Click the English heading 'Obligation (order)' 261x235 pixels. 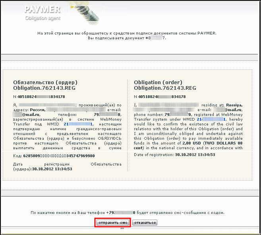tap(158, 83)
